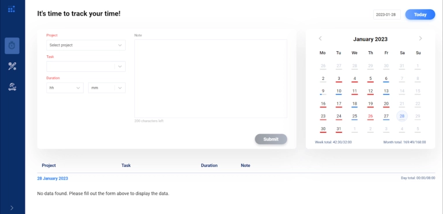Click the Task column header
This screenshot has width=443, height=214.
(126, 165)
